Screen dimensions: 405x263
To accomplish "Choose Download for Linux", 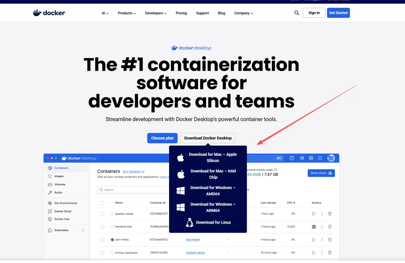I will coord(208,222).
